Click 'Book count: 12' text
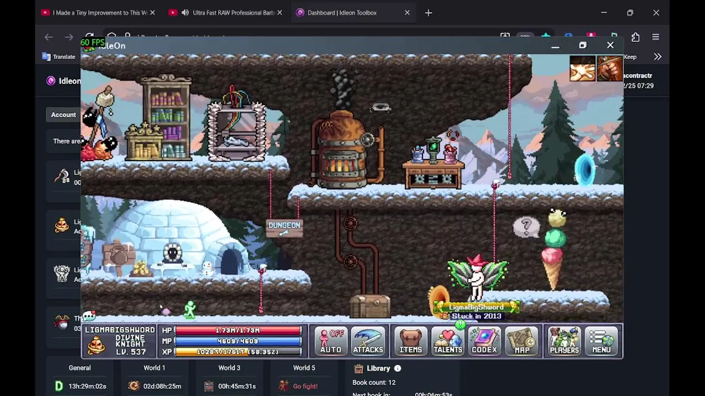 coord(374,382)
